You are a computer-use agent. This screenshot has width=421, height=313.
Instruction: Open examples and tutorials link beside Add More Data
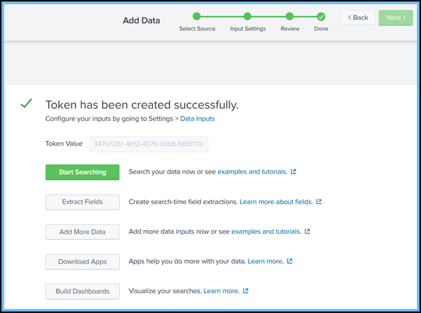click(266, 231)
